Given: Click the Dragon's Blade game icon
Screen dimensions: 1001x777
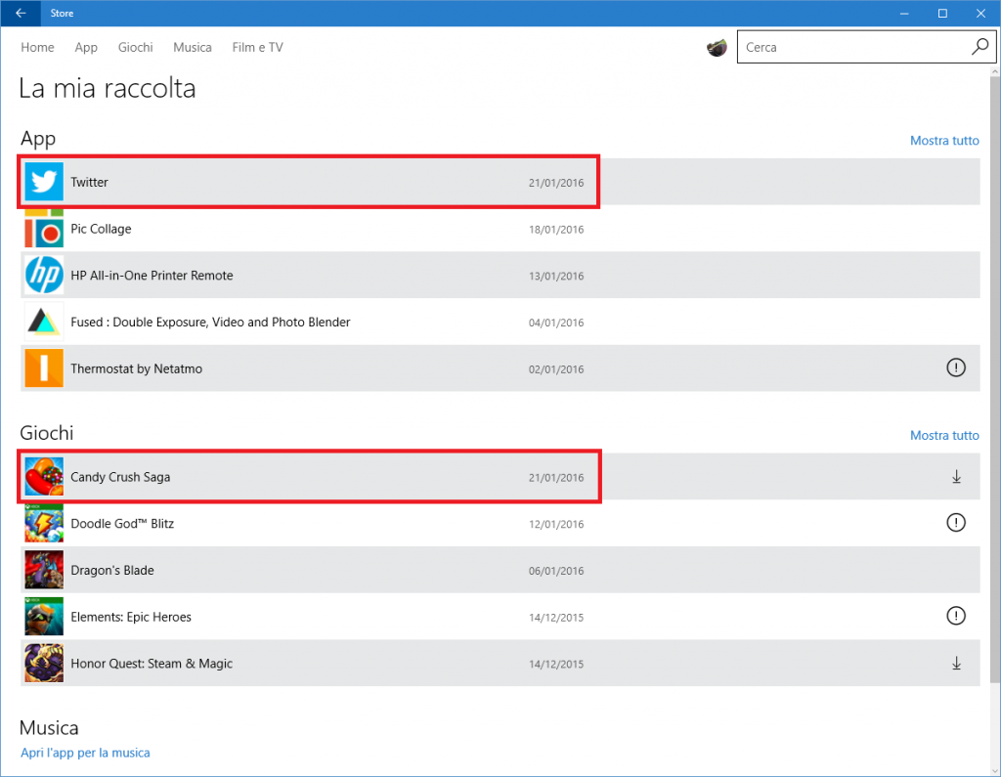Looking at the screenshot, I should 44,570.
